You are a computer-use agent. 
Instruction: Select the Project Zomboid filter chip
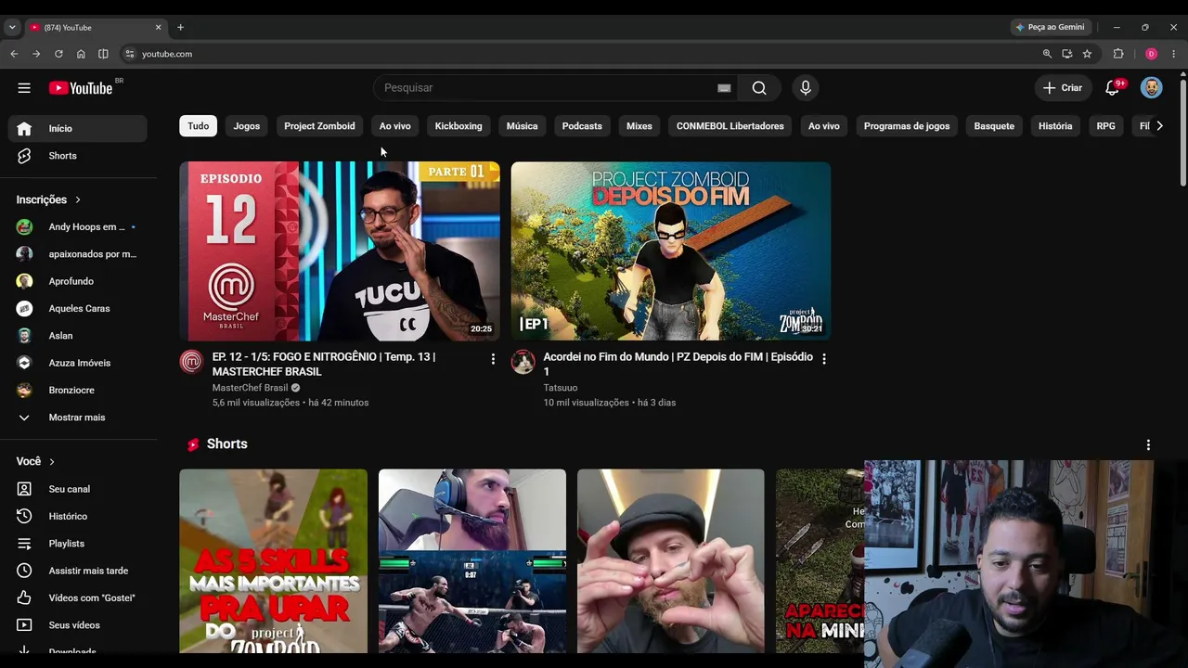pos(319,126)
